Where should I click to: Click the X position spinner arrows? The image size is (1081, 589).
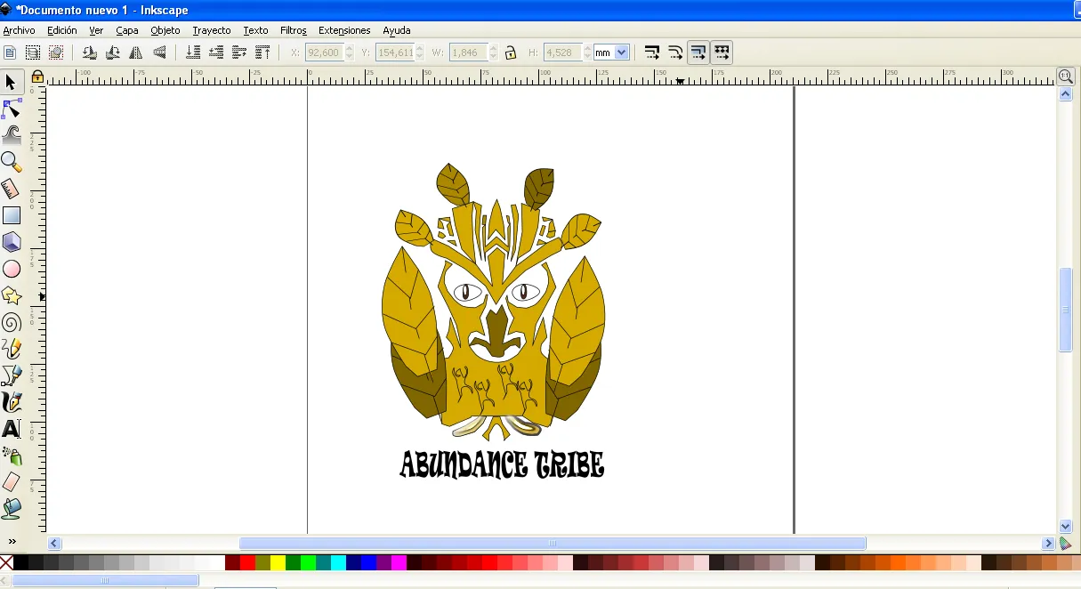pyautogui.click(x=350, y=52)
